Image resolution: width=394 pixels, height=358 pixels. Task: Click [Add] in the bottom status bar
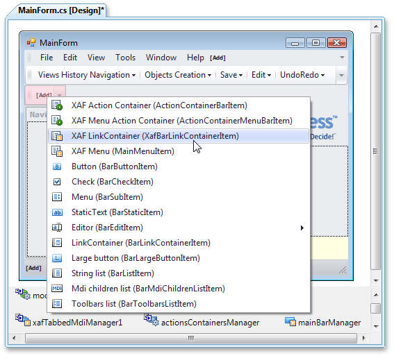pyautogui.click(x=33, y=268)
